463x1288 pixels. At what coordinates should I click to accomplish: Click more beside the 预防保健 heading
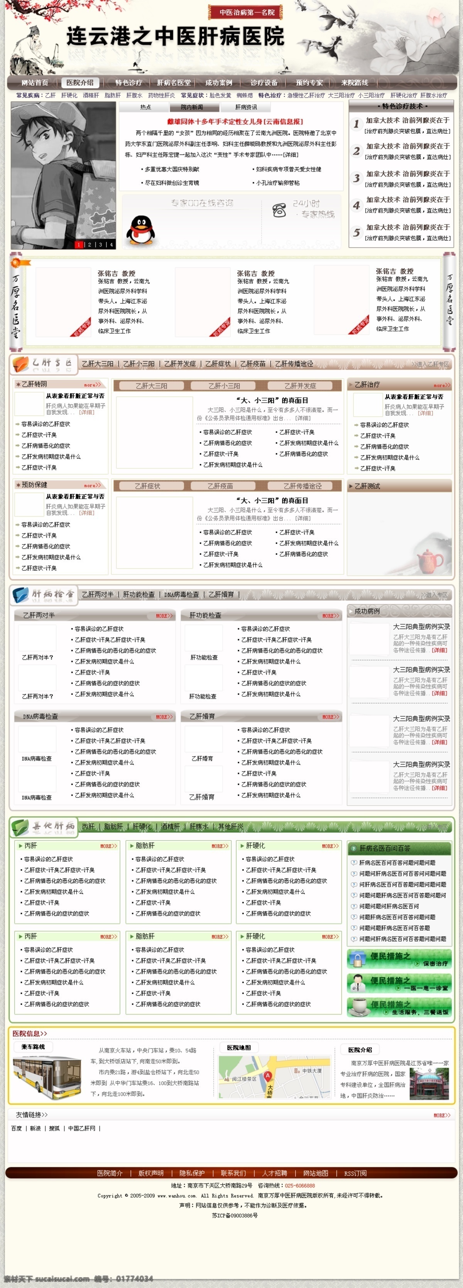92,485
